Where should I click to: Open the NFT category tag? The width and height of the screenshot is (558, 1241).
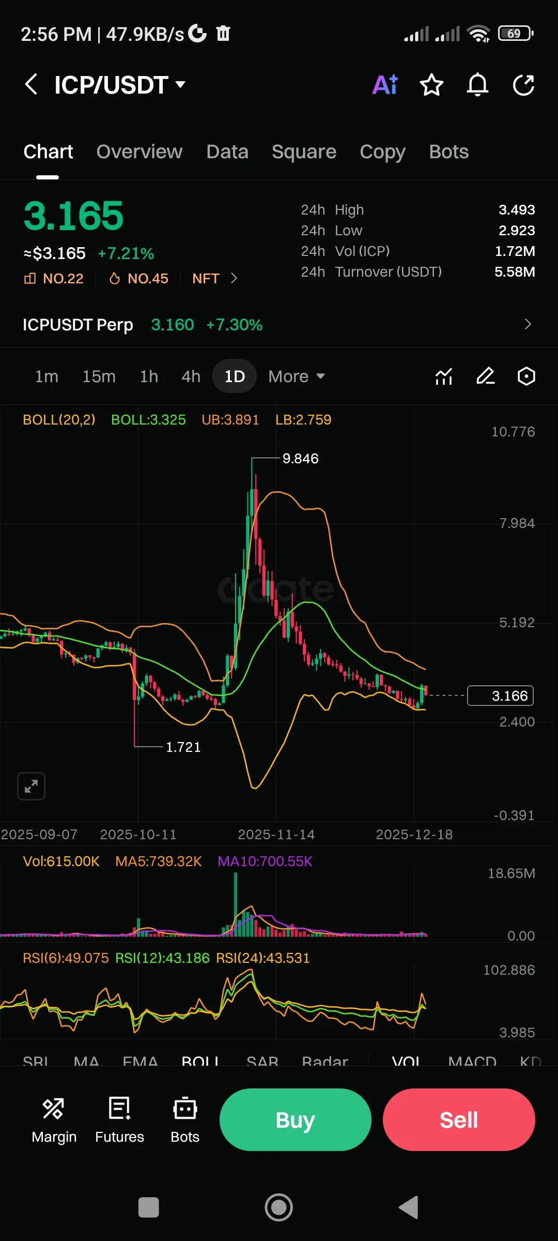206,279
